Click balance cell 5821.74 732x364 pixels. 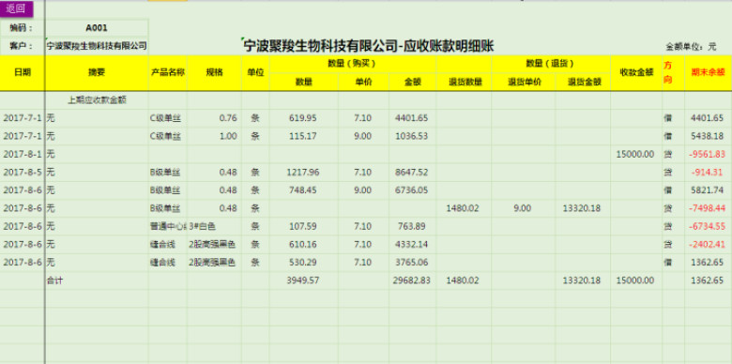pyautogui.click(x=709, y=190)
